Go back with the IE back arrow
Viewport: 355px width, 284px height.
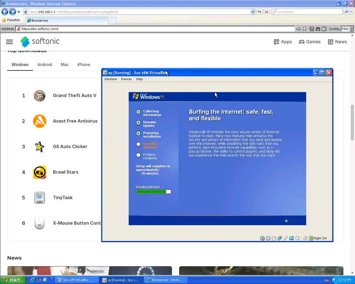pyautogui.click(x=5, y=12)
